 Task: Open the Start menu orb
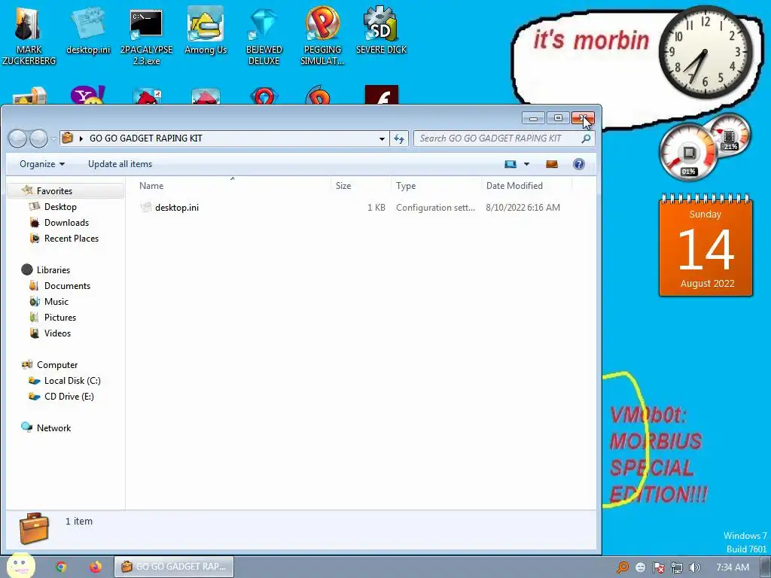20,566
